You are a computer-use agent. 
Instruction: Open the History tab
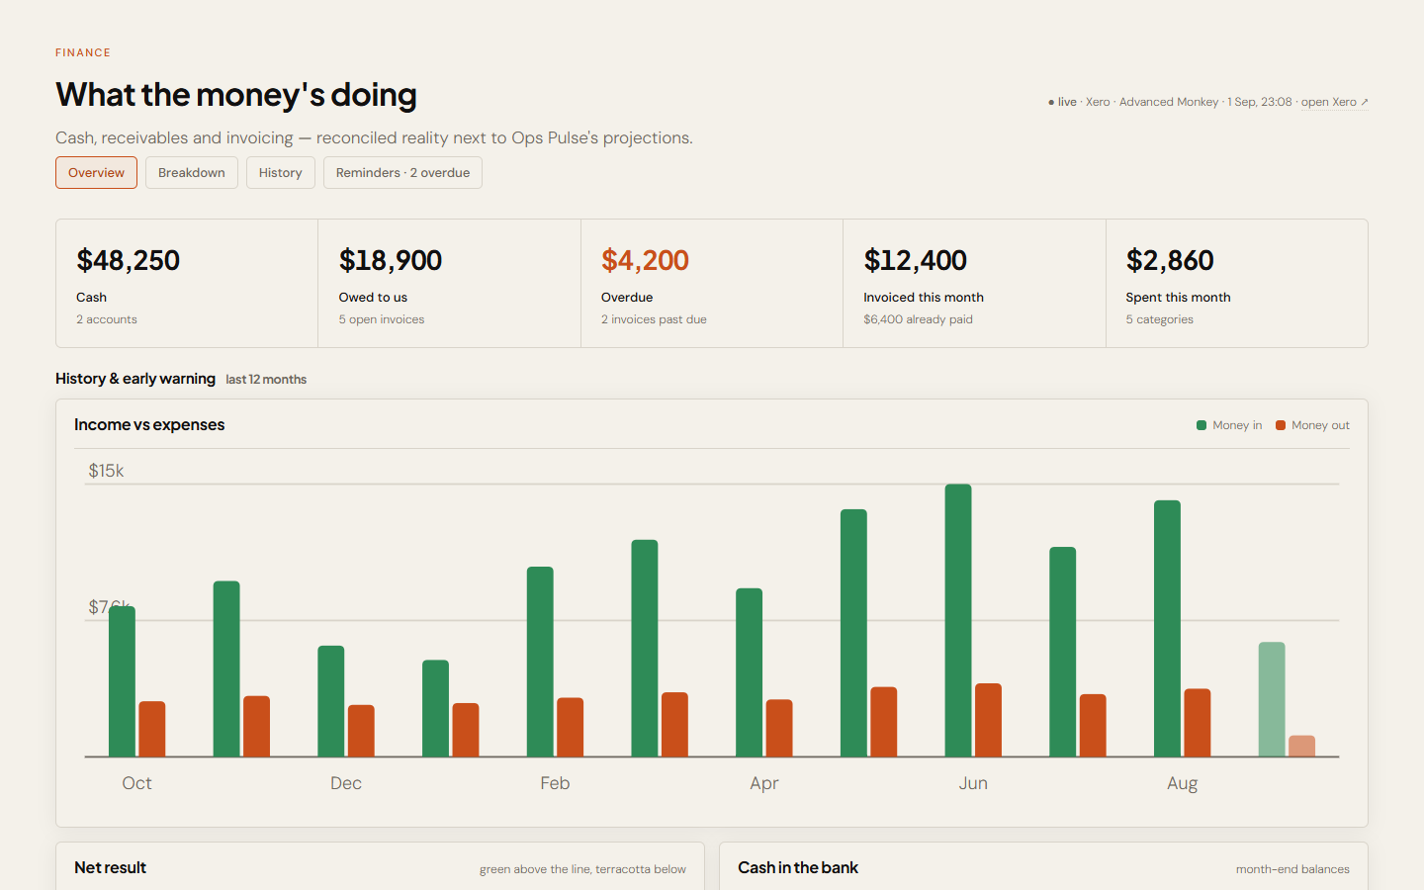point(281,172)
